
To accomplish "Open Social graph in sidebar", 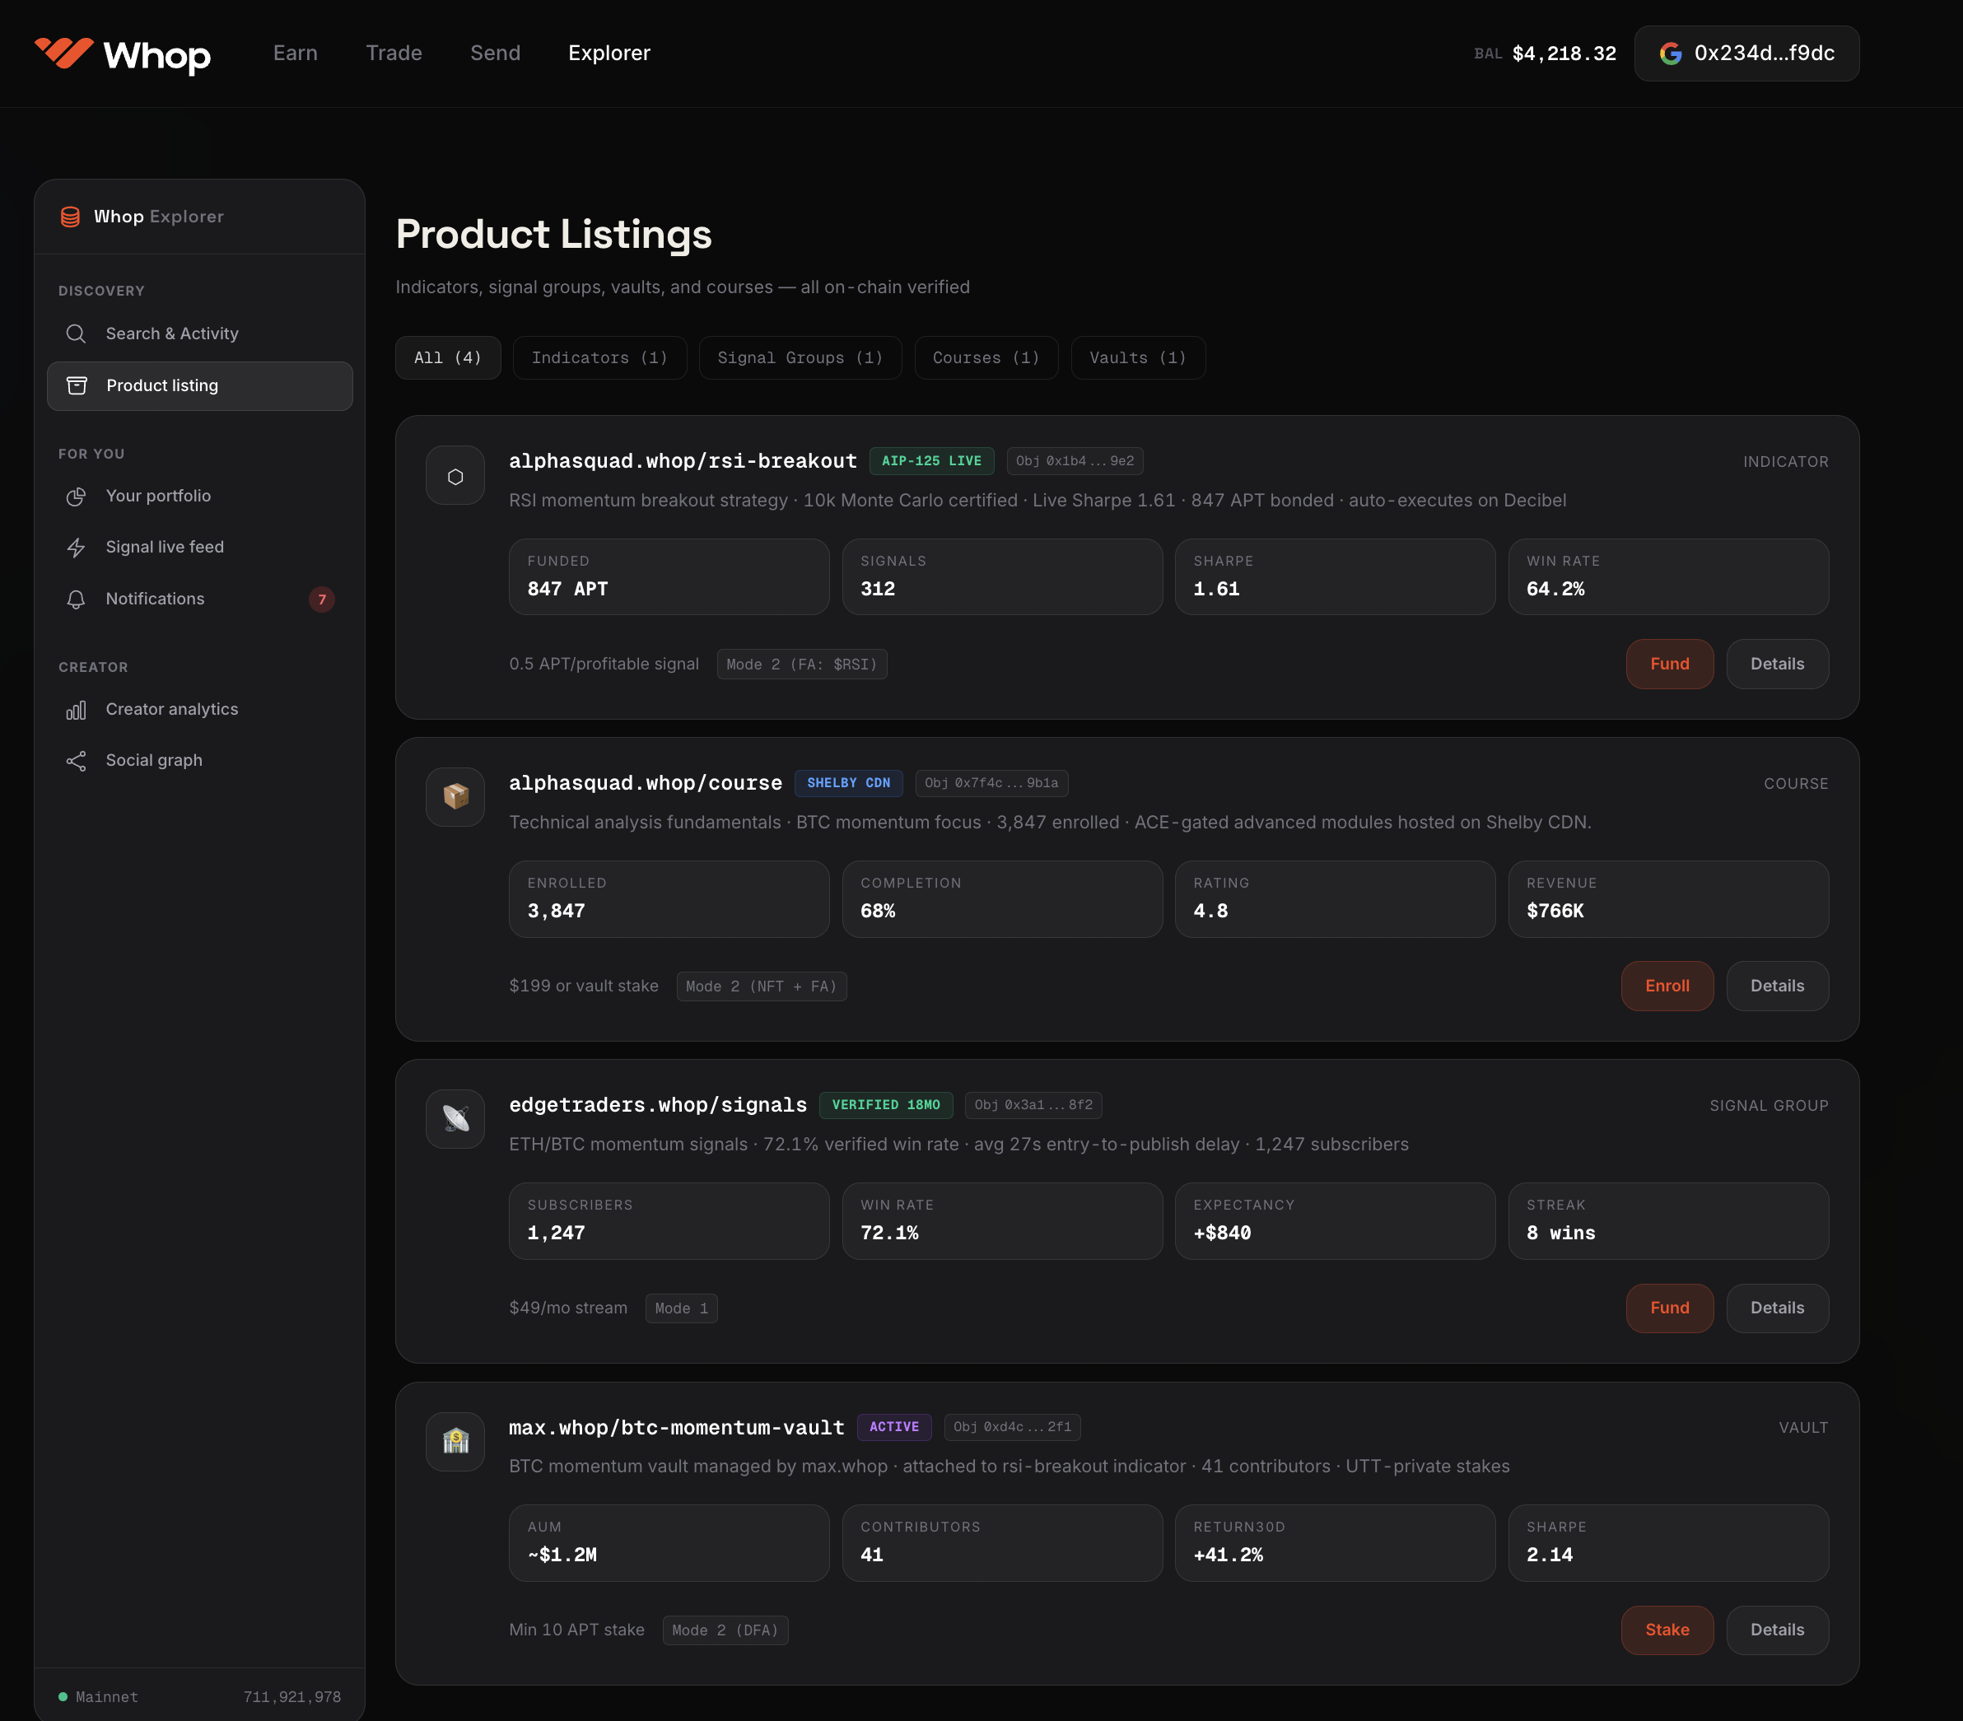I will click(200, 761).
